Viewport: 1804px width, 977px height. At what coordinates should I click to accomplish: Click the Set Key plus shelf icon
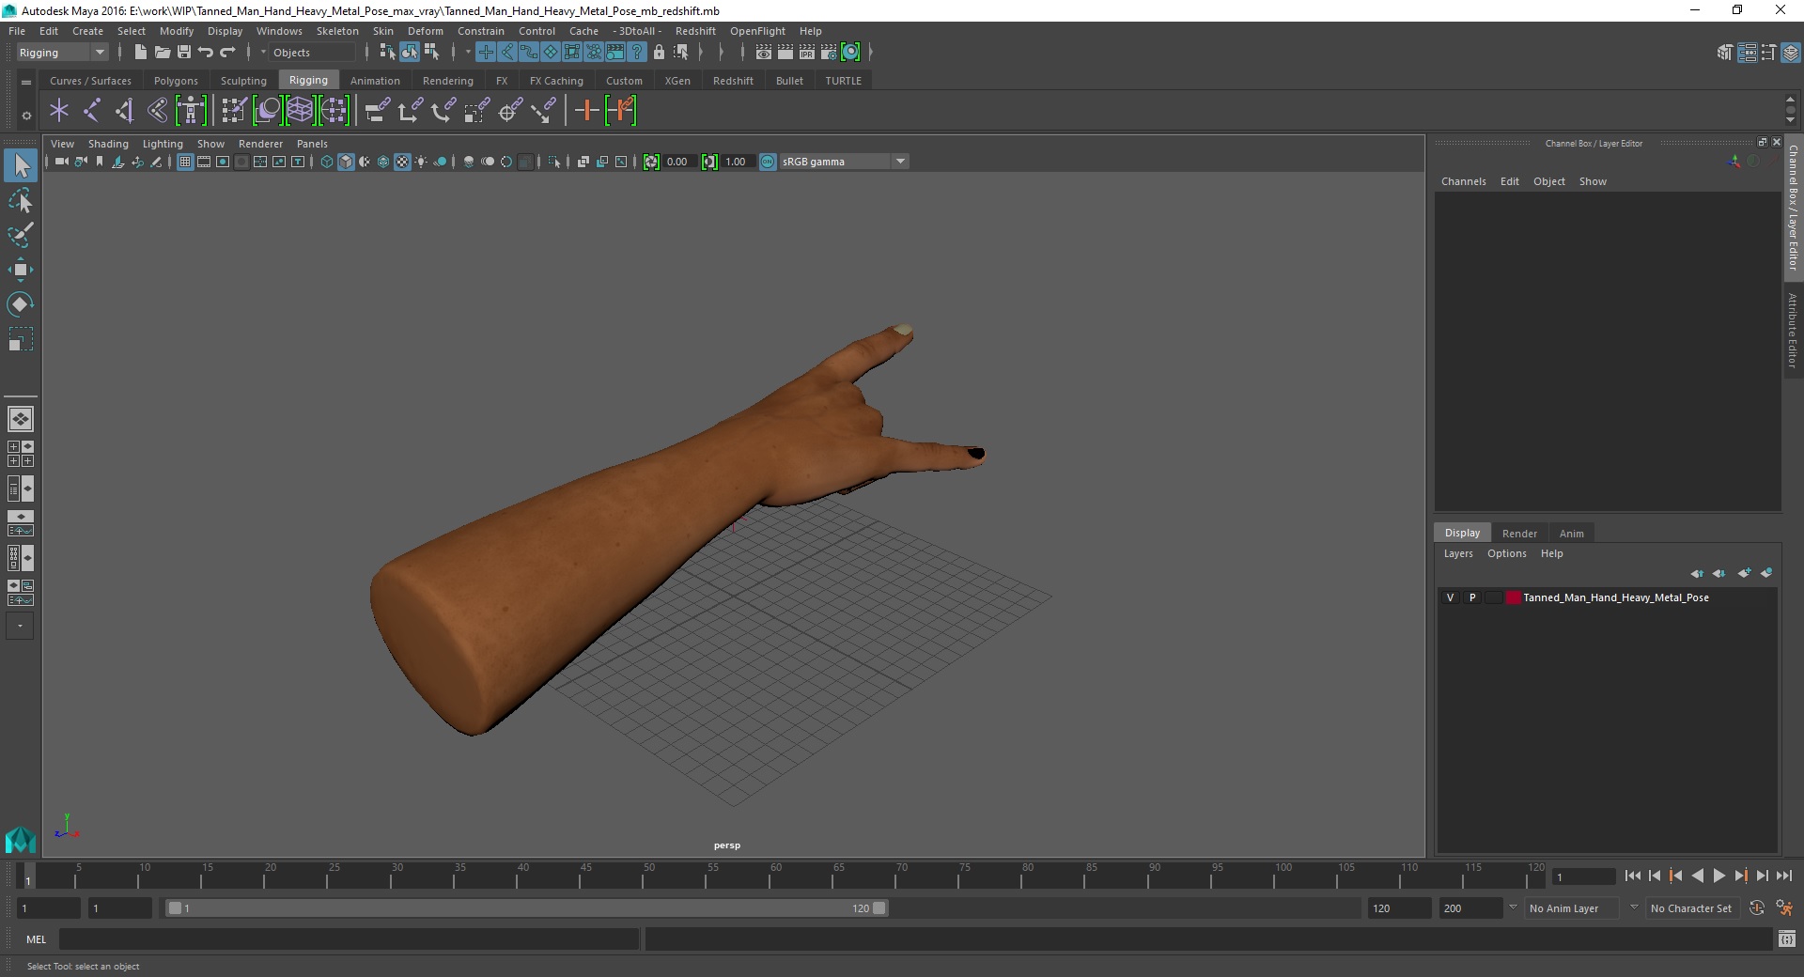click(586, 111)
